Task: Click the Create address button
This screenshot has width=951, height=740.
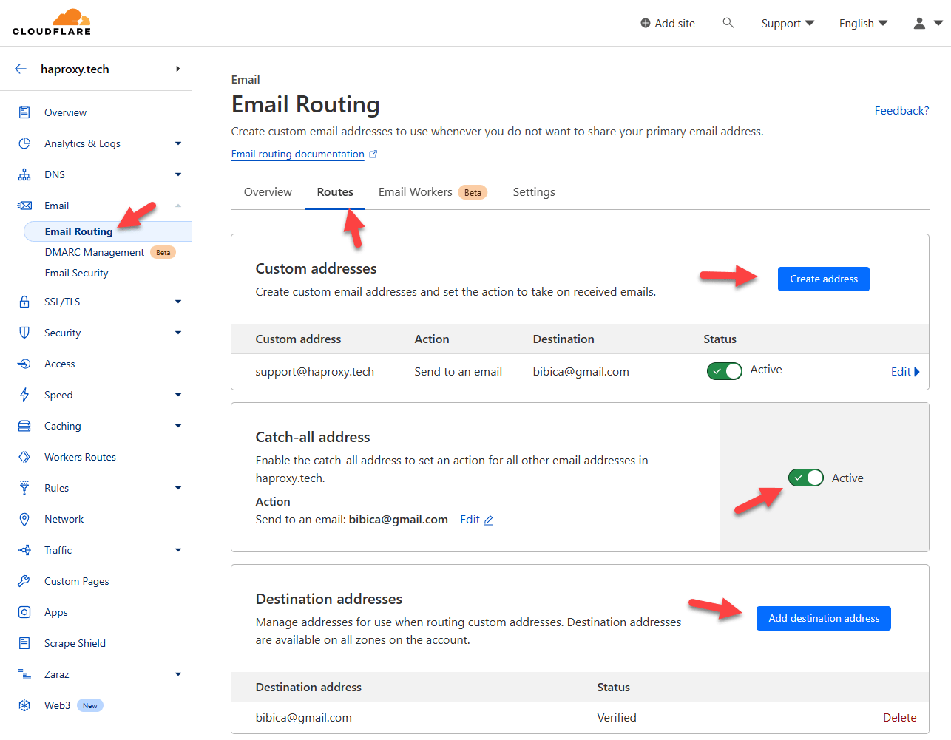Action: coord(823,279)
